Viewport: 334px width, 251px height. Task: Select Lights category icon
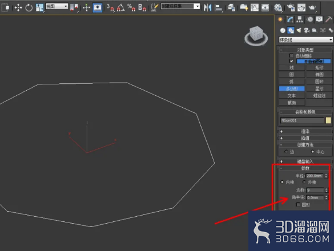299,30
